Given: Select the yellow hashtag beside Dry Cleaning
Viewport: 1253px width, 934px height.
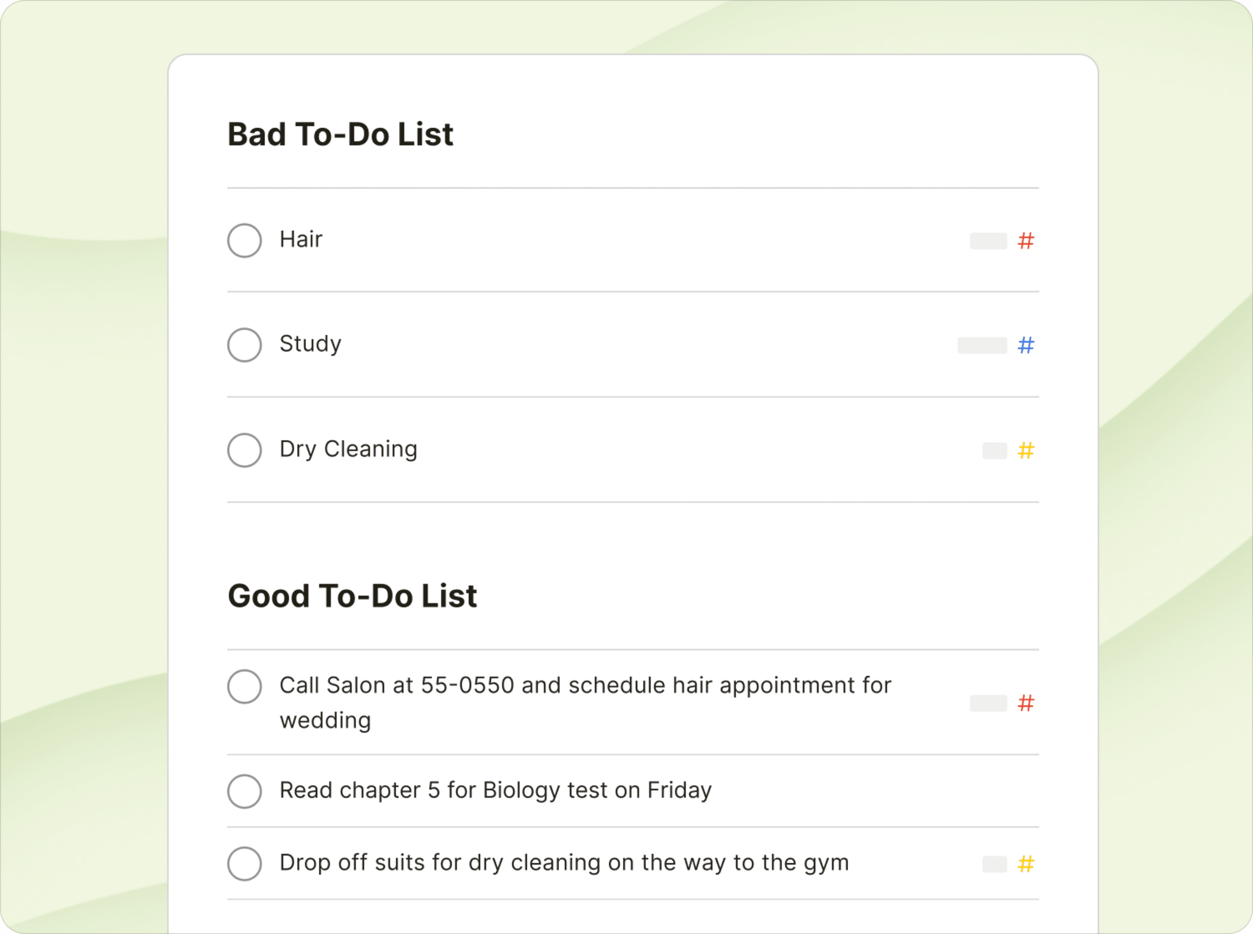Looking at the screenshot, I should tap(1025, 451).
